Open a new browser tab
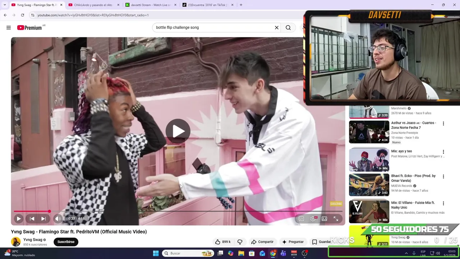 (x=241, y=5)
